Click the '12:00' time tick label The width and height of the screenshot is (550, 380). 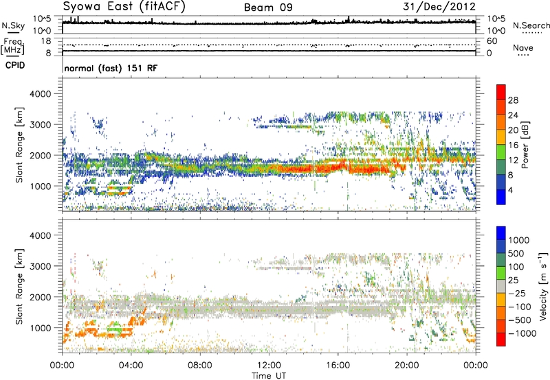click(269, 366)
